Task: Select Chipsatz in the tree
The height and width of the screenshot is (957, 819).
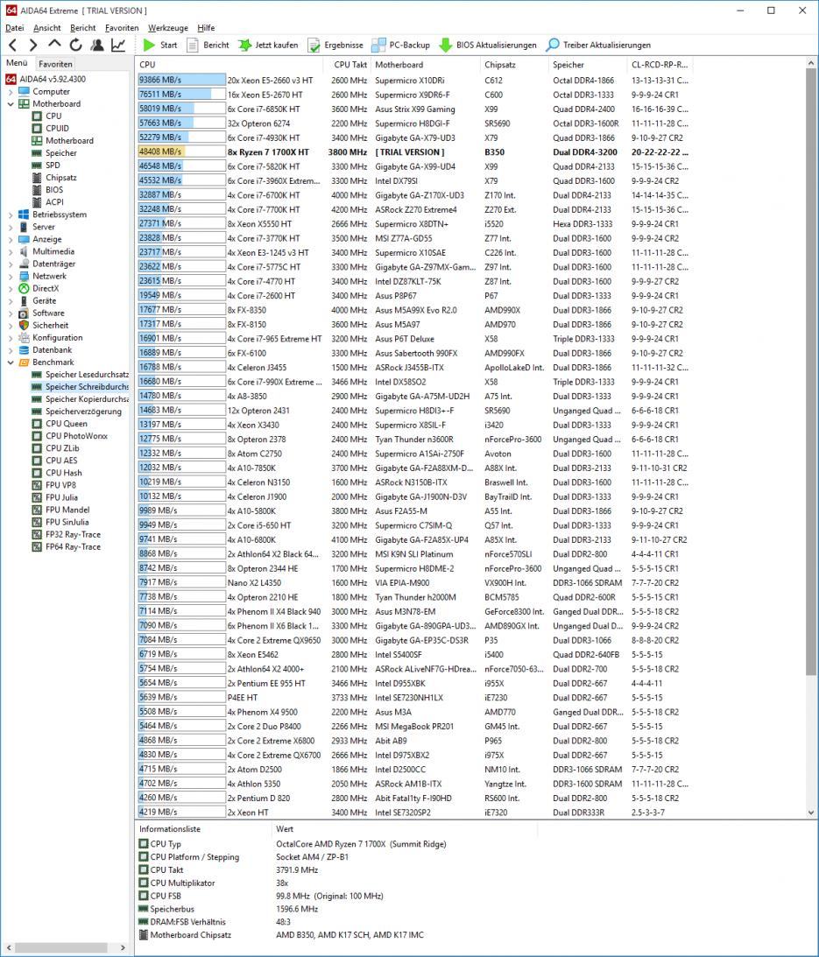Action: [61, 178]
